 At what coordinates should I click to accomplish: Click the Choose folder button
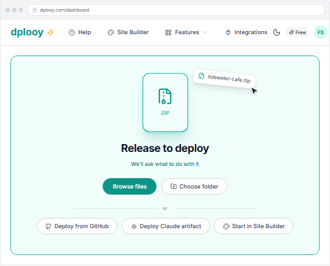[194, 186]
